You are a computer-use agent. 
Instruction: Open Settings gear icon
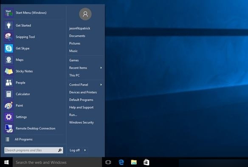coord(8,117)
